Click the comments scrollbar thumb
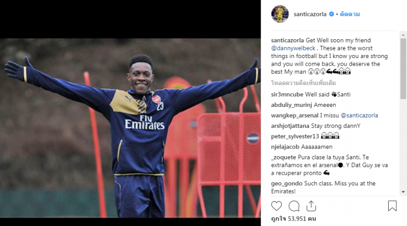This screenshot has height=226, width=407. point(403,69)
